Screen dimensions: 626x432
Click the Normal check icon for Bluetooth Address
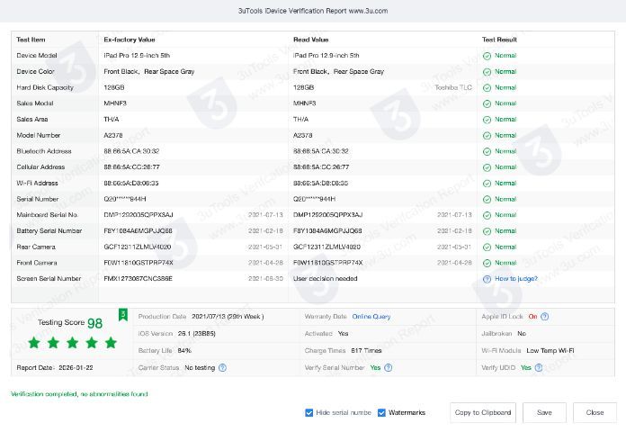click(487, 152)
